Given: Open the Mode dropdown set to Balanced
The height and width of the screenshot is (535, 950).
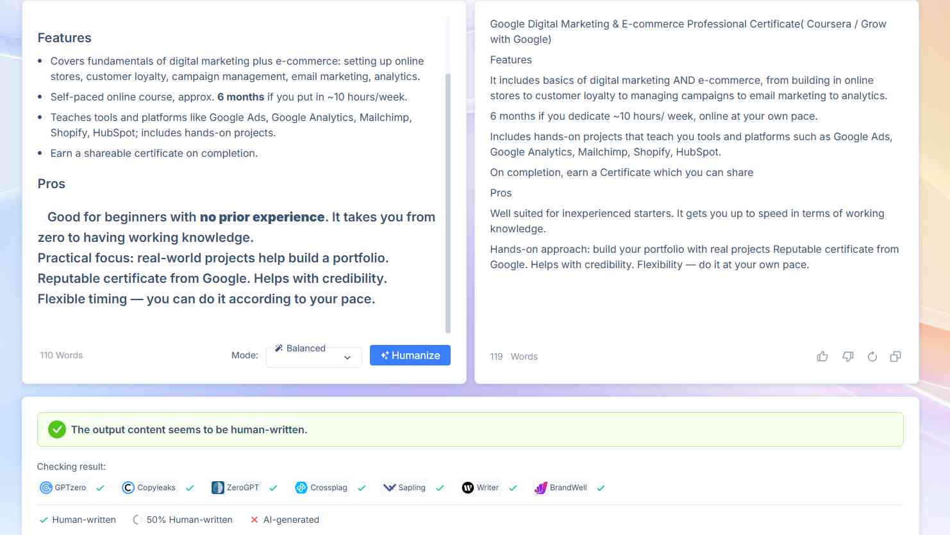Looking at the screenshot, I should tap(314, 356).
